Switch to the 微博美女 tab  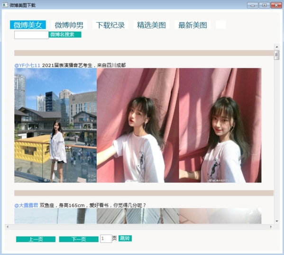coord(27,25)
